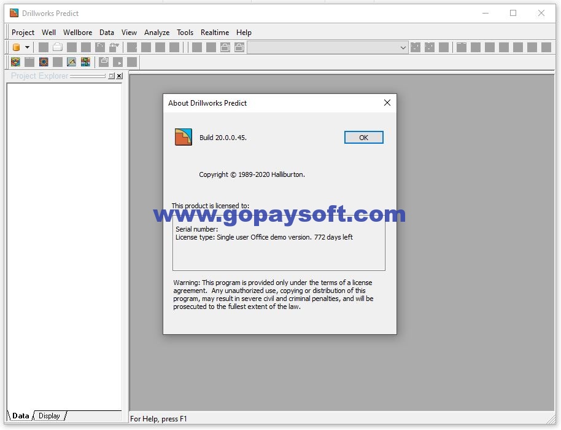561x430 pixels.
Task: Click the Drillworks logo in About dialog
Action: (184, 137)
